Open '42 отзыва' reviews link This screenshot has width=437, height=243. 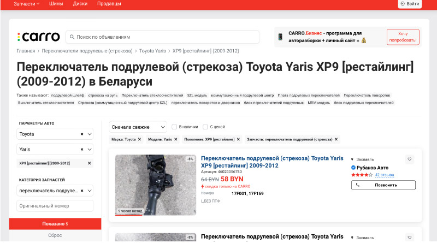pos(385,175)
